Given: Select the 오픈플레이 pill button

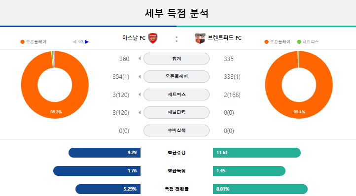Looking at the screenshot, I should pos(177,76).
